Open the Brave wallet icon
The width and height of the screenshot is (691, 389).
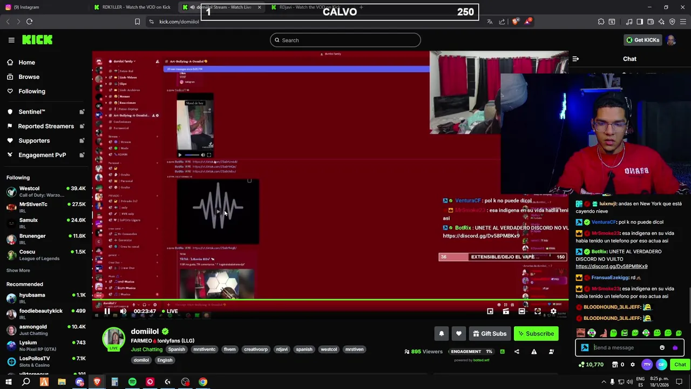tap(651, 22)
